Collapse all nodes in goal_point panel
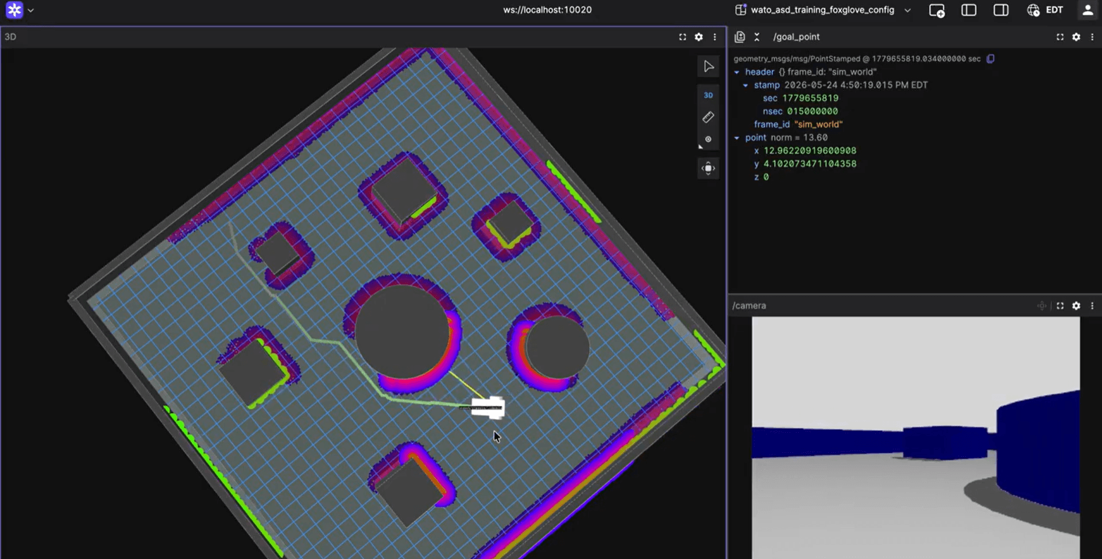This screenshot has height=559, width=1102. click(757, 37)
